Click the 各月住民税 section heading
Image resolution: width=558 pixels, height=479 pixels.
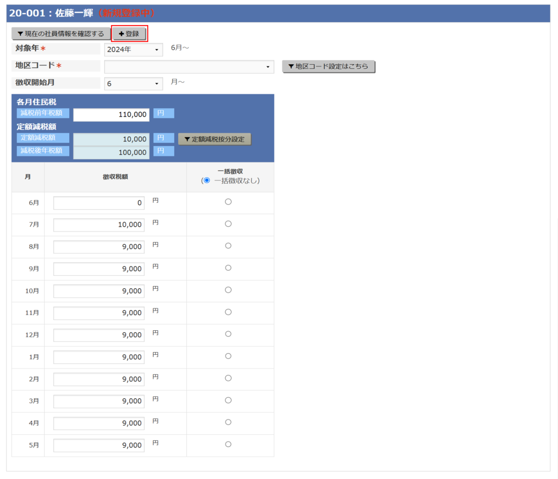(37, 102)
